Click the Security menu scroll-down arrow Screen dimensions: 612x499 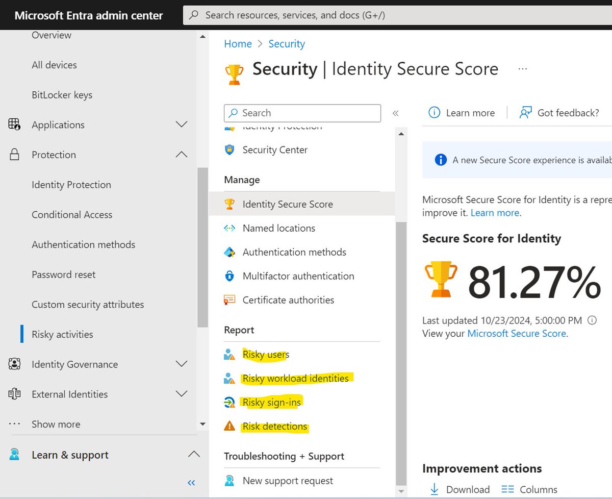tap(401, 491)
